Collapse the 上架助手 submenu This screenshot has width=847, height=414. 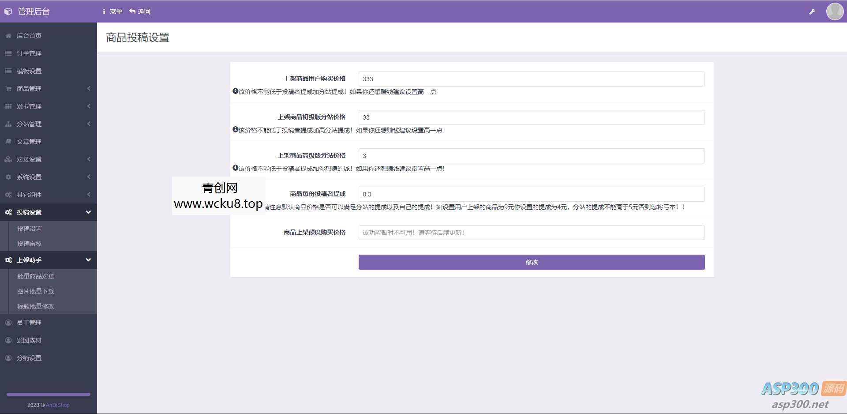49,260
